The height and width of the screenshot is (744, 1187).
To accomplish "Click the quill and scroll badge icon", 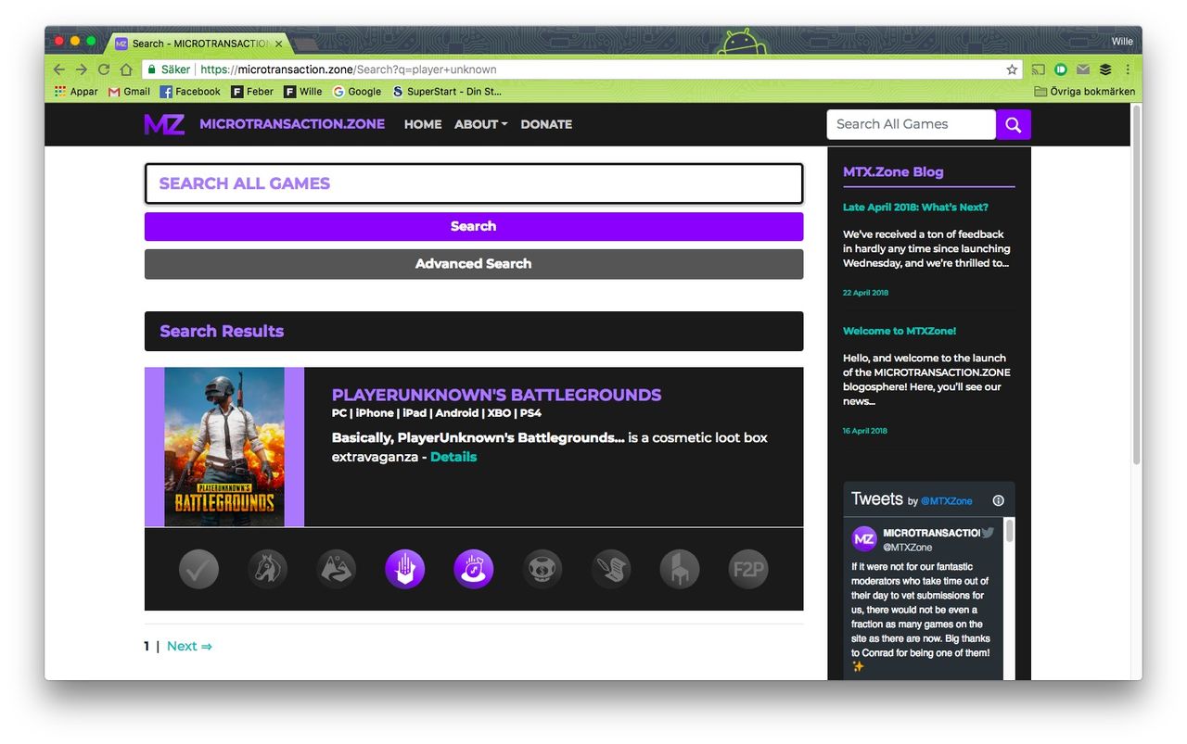I will coord(611,569).
